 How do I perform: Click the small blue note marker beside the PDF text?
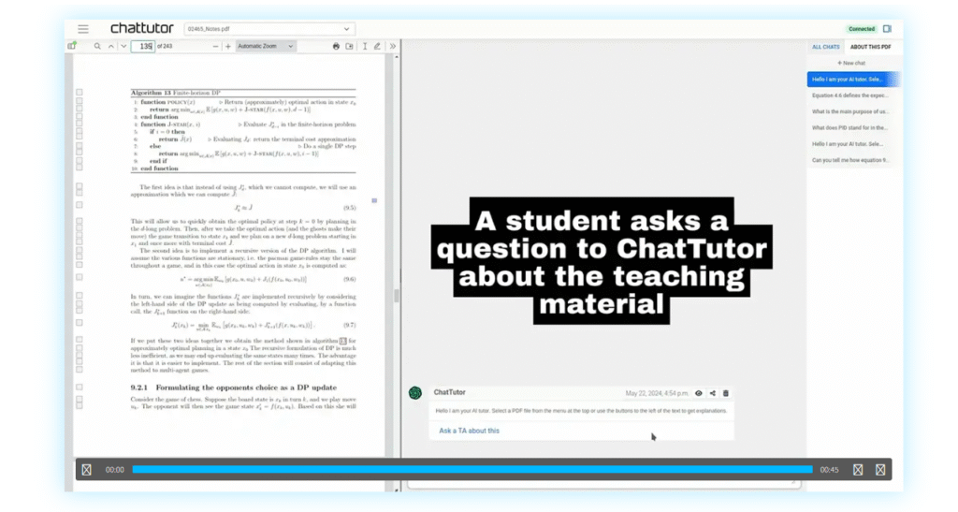[x=374, y=200]
